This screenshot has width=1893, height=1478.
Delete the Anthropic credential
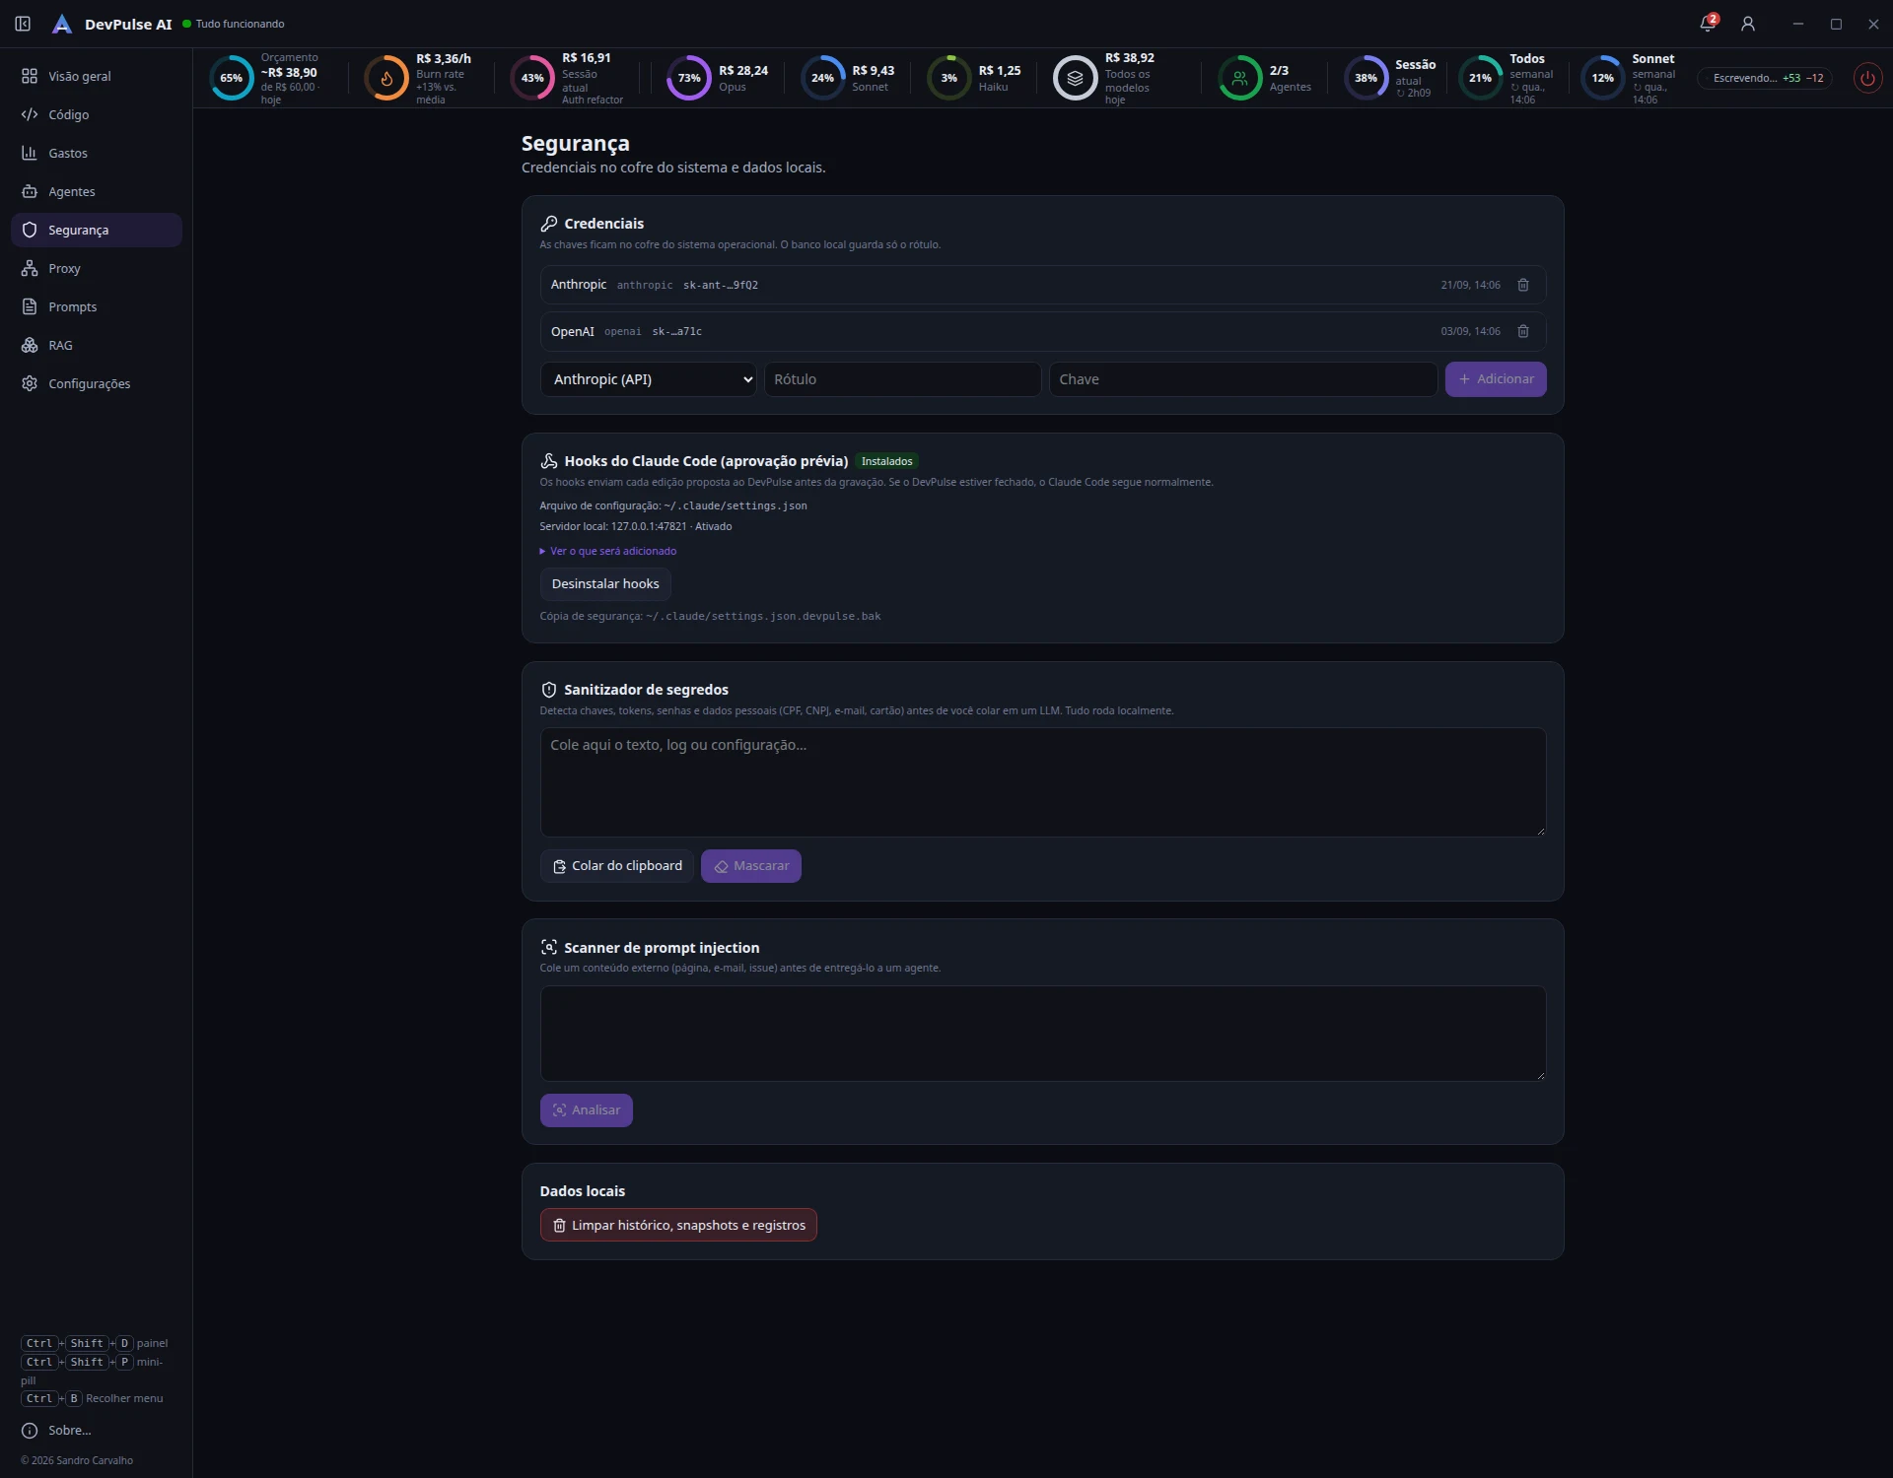click(x=1523, y=285)
